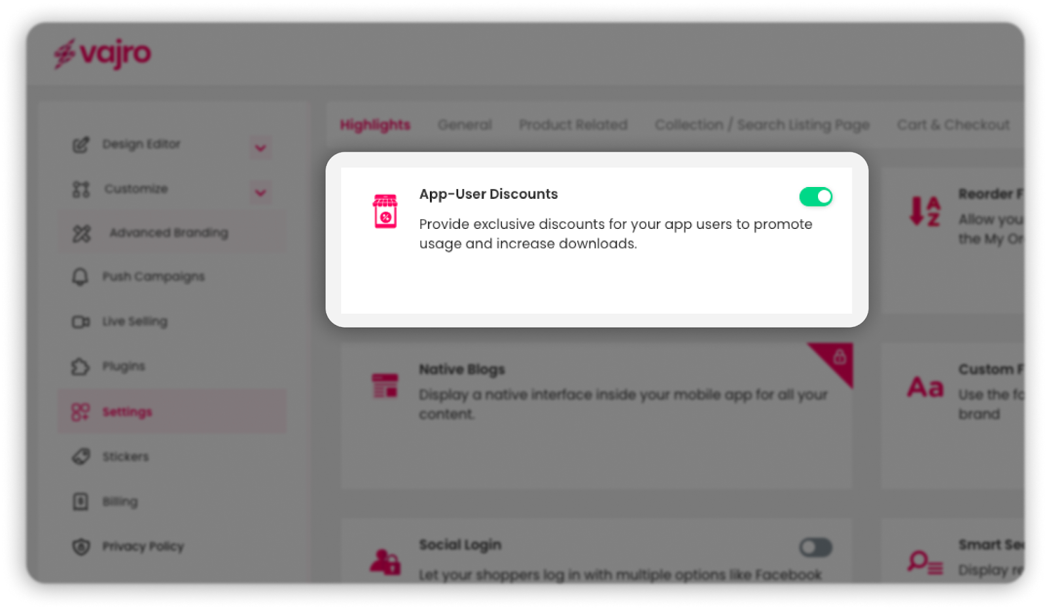Click the Push Campaigns bell icon
This screenshot has height=610, width=1047.
pyautogui.click(x=81, y=277)
